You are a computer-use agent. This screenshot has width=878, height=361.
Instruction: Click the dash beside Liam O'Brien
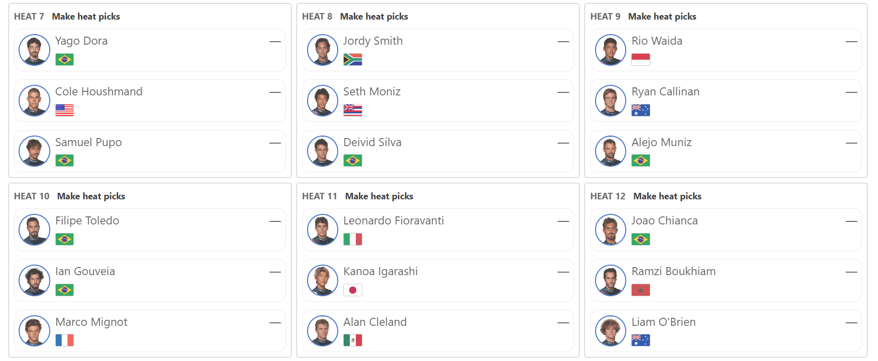click(851, 323)
